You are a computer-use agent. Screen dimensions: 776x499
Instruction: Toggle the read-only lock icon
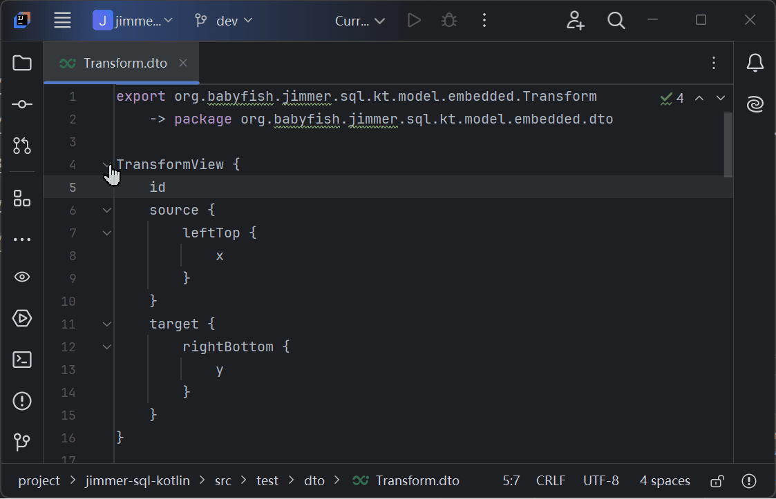[717, 480]
